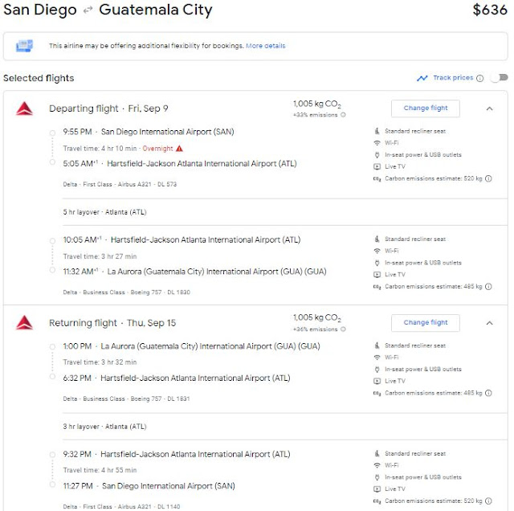
Task: Click the +36% emissions info icon
Action: tap(343, 329)
